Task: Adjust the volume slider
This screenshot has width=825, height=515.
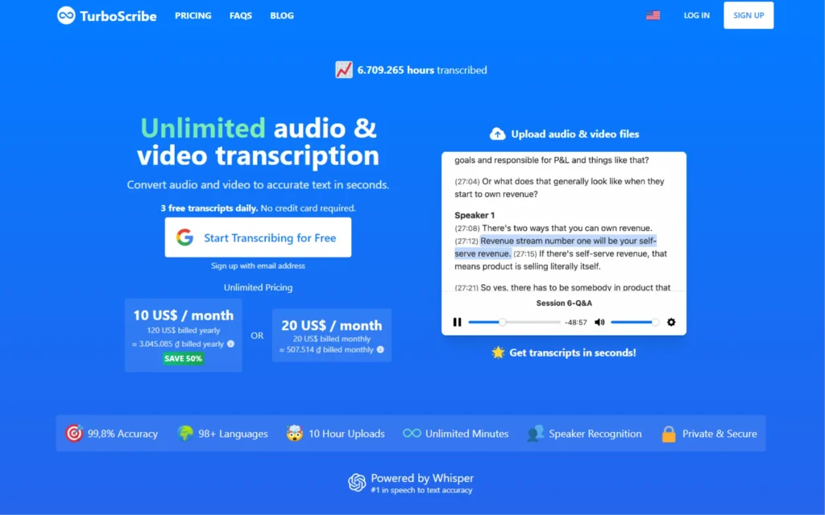Action: coord(635,322)
